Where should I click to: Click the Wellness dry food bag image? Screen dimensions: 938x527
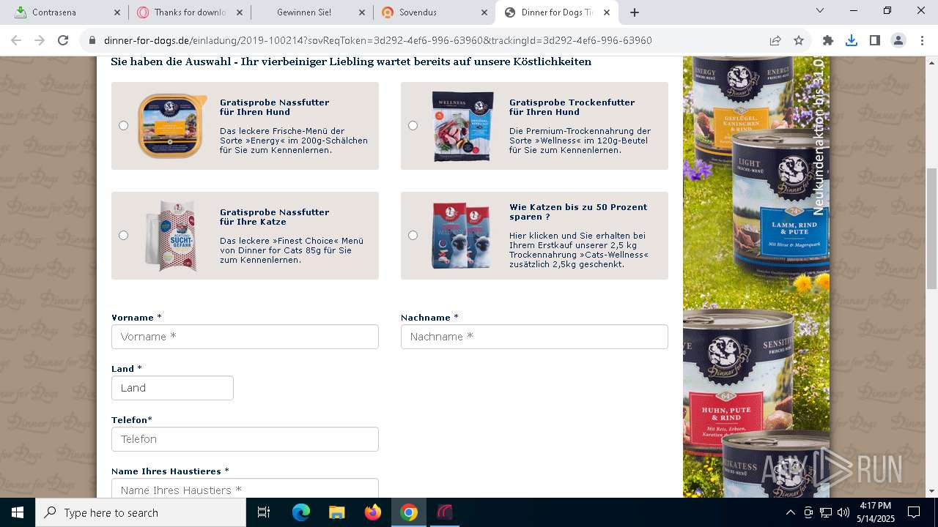tap(462, 126)
